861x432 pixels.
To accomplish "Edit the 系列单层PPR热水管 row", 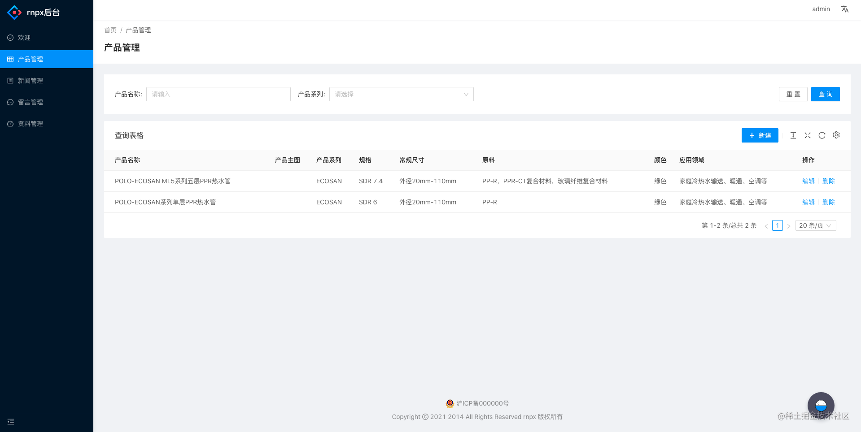I will coord(809,202).
